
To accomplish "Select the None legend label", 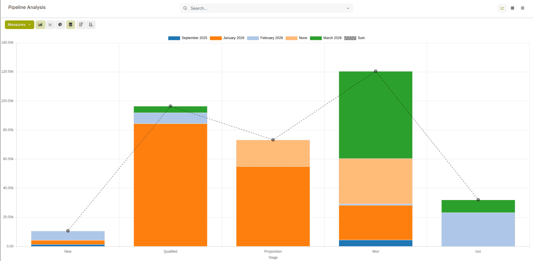I will (303, 38).
